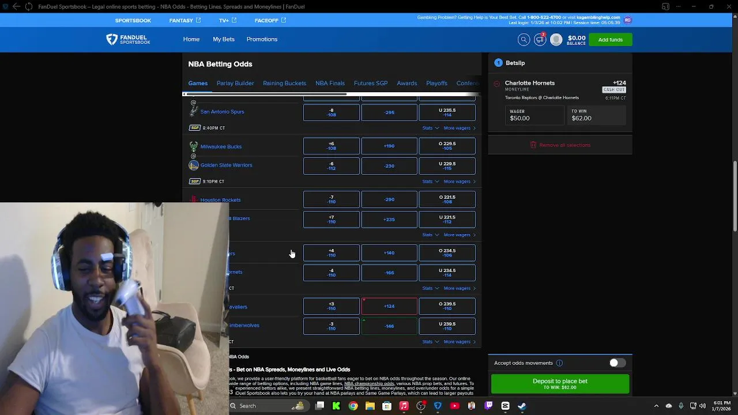738x415 pixels.
Task: Click the Milwaukee Bucks team logo
Action: (194, 146)
